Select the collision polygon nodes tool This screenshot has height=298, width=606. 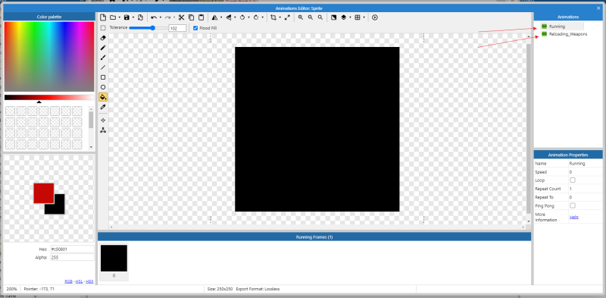tap(103, 130)
